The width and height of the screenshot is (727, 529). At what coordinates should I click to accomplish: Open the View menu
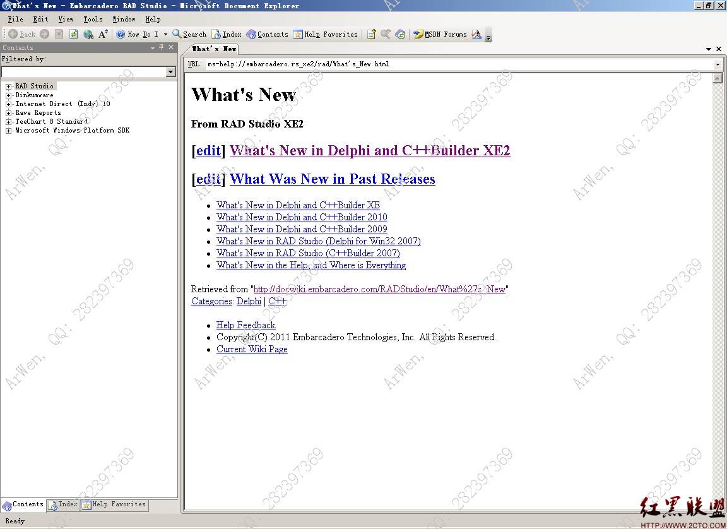(66, 19)
